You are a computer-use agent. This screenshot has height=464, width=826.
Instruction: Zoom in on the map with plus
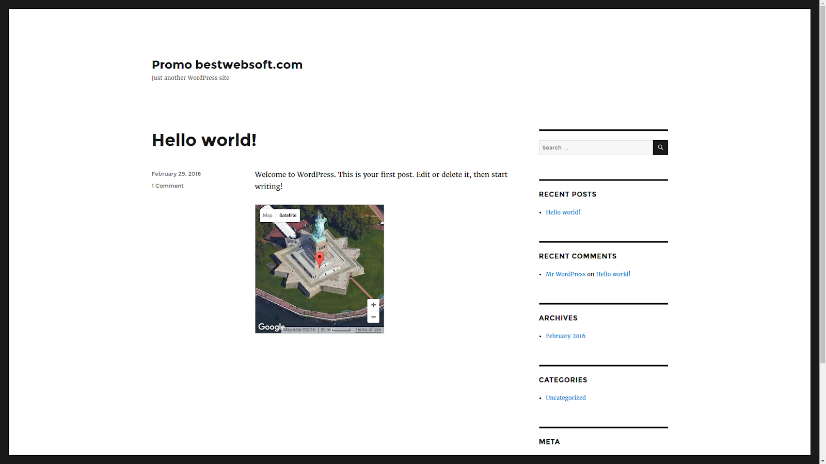(373, 305)
